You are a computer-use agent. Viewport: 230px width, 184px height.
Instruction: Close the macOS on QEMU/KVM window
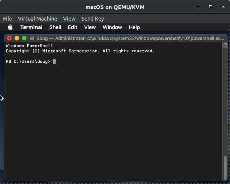tap(223, 7)
